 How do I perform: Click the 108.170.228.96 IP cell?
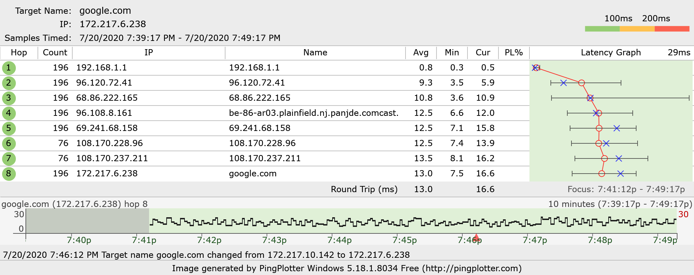click(x=109, y=143)
